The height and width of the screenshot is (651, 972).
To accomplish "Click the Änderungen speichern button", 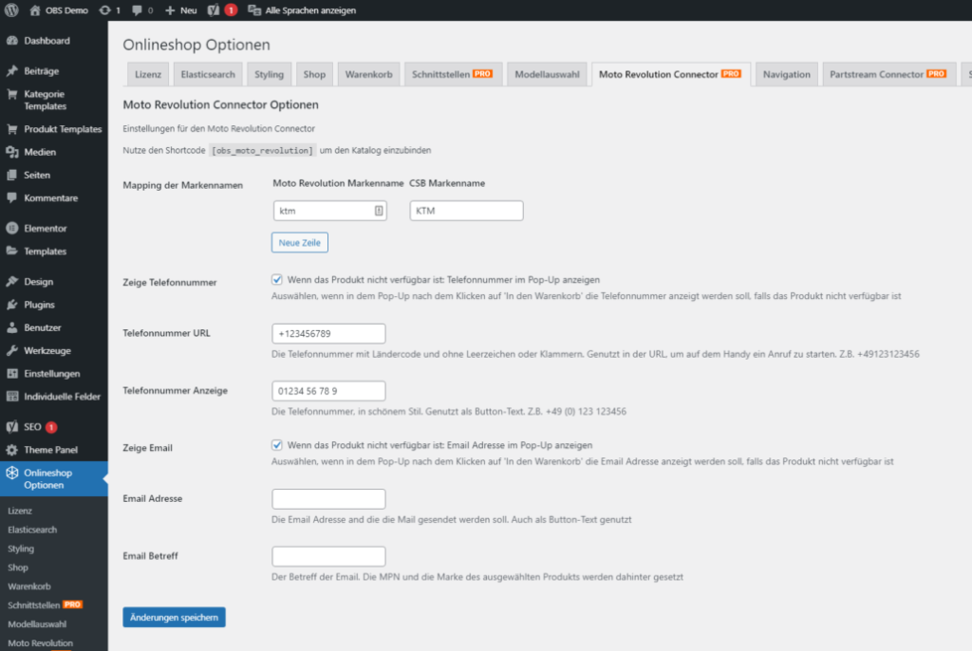I will click(174, 617).
